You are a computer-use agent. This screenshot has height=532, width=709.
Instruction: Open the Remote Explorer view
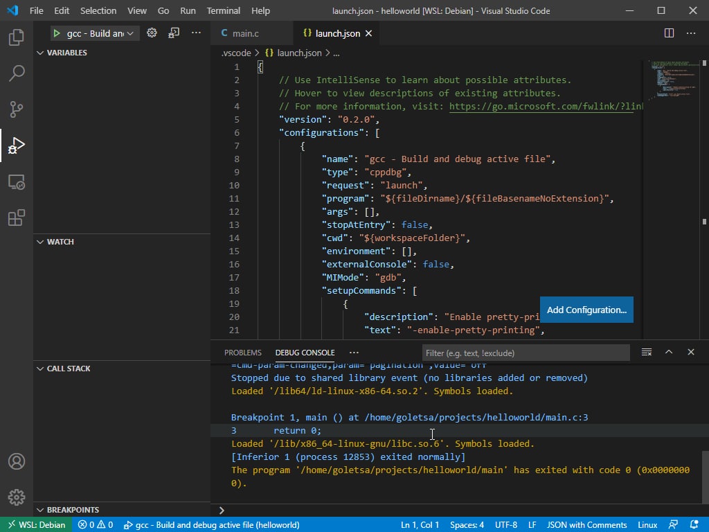[17, 182]
